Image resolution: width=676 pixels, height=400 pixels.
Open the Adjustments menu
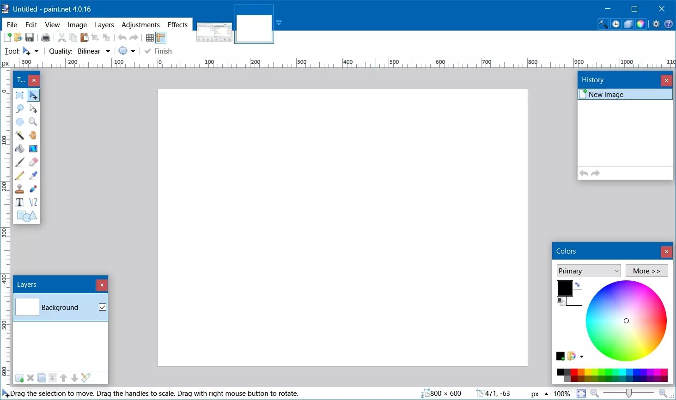tap(140, 25)
